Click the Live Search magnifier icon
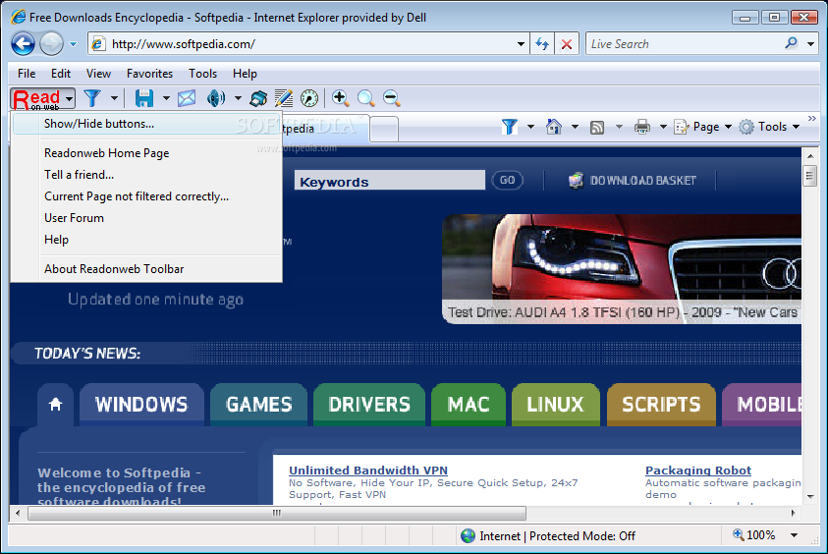Screen dimensions: 828x554 [791, 43]
